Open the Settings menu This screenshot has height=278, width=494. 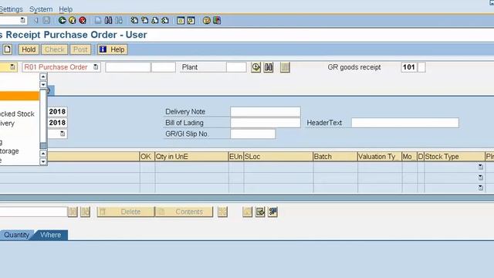[x=11, y=9]
